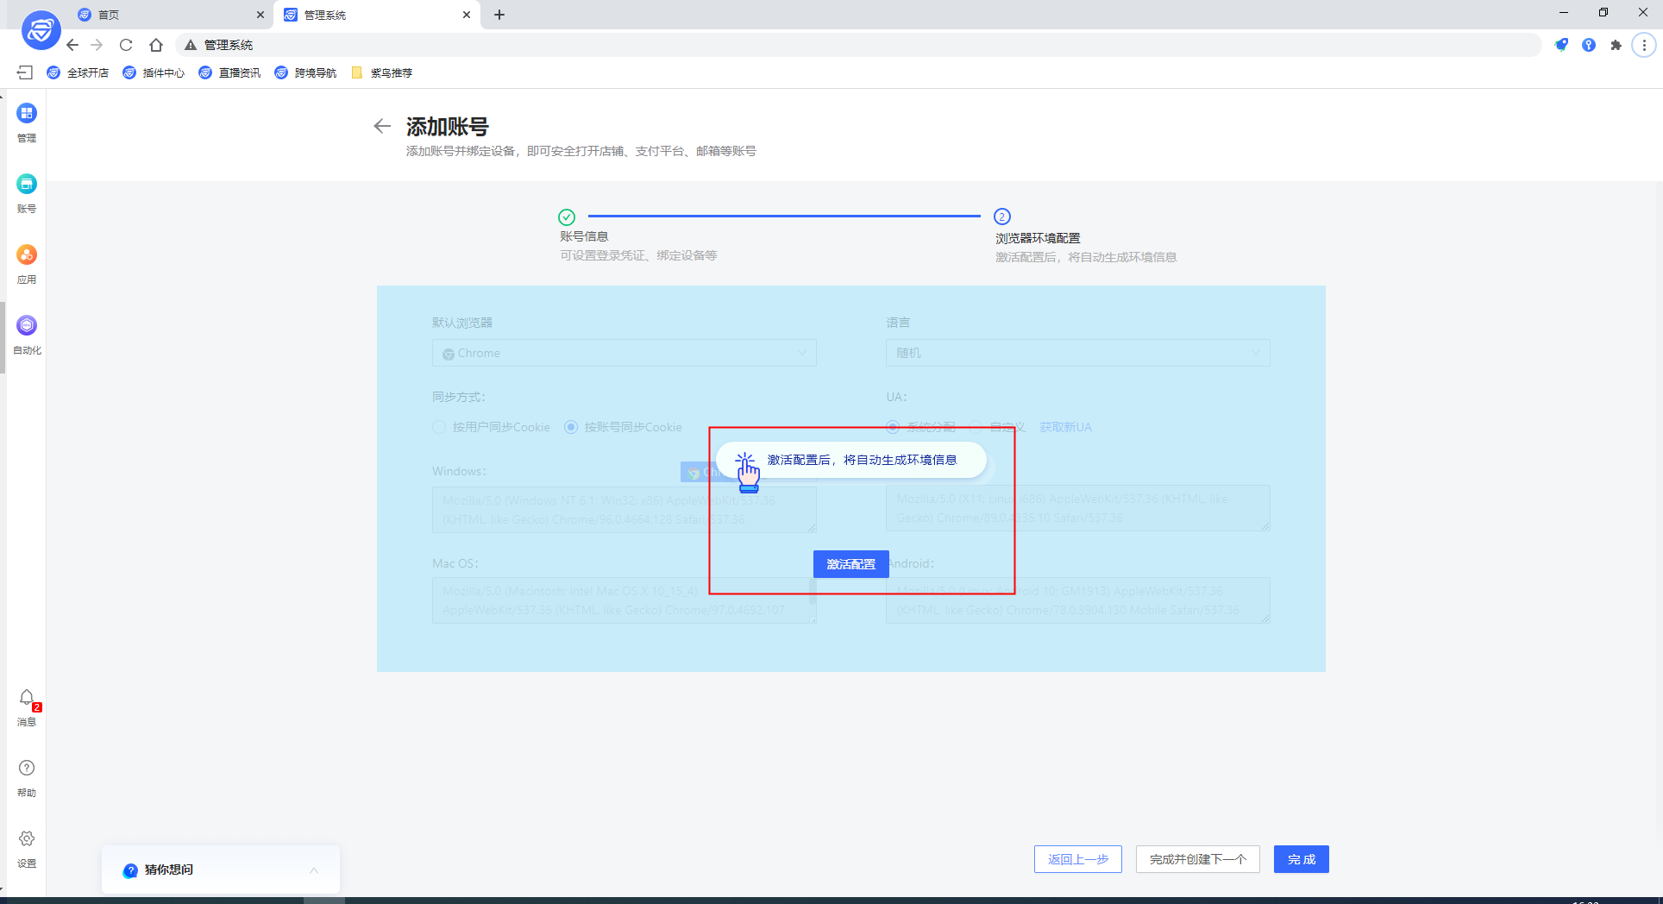Expand the 猜你想问 panel
Image resolution: width=1663 pixels, height=904 pixels.
(314, 870)
